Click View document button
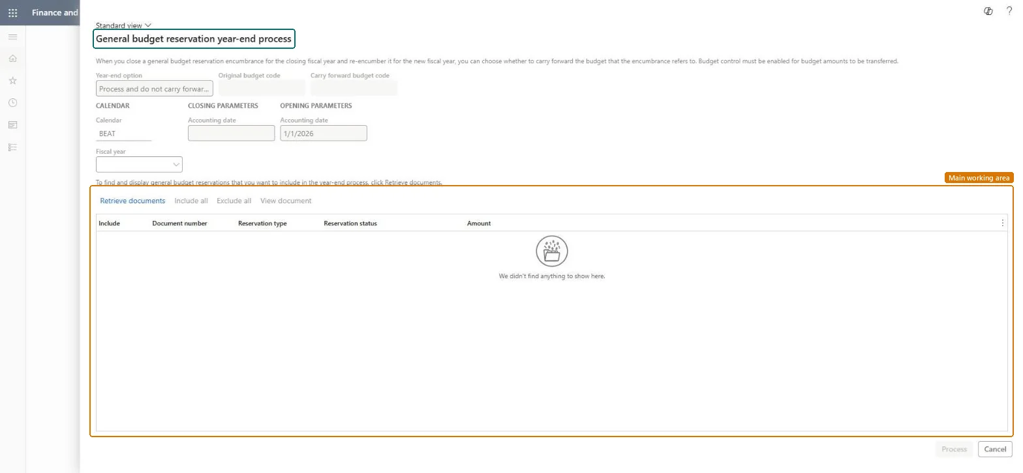The image size is (1023, 473). (286, 201)
